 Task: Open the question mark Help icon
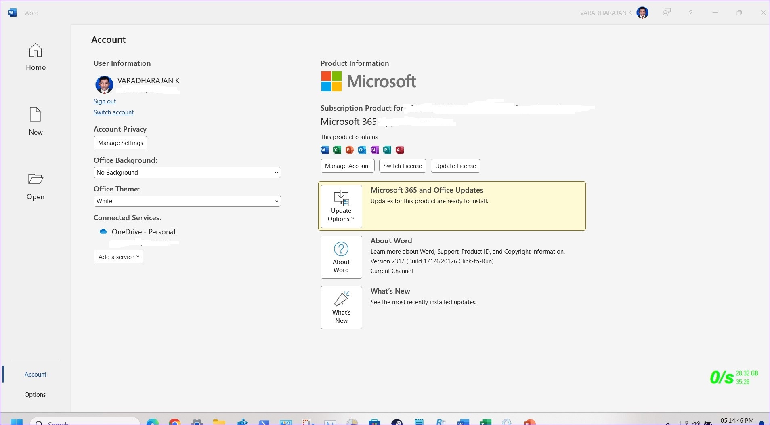(x=691, y=13)
